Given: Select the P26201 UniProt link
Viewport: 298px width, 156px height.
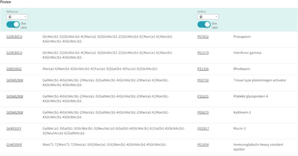Looking at the screenshot, I should pos(203,96).
